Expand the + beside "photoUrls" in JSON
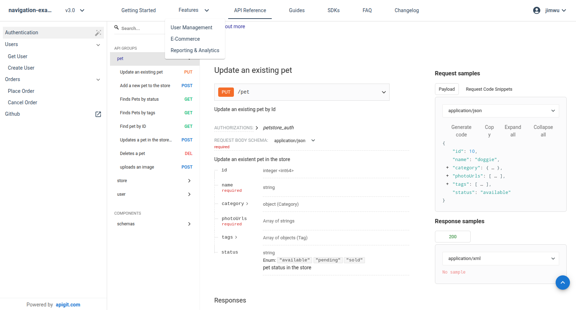This screenshot has height=310, width=576. [x=447, y=176]
